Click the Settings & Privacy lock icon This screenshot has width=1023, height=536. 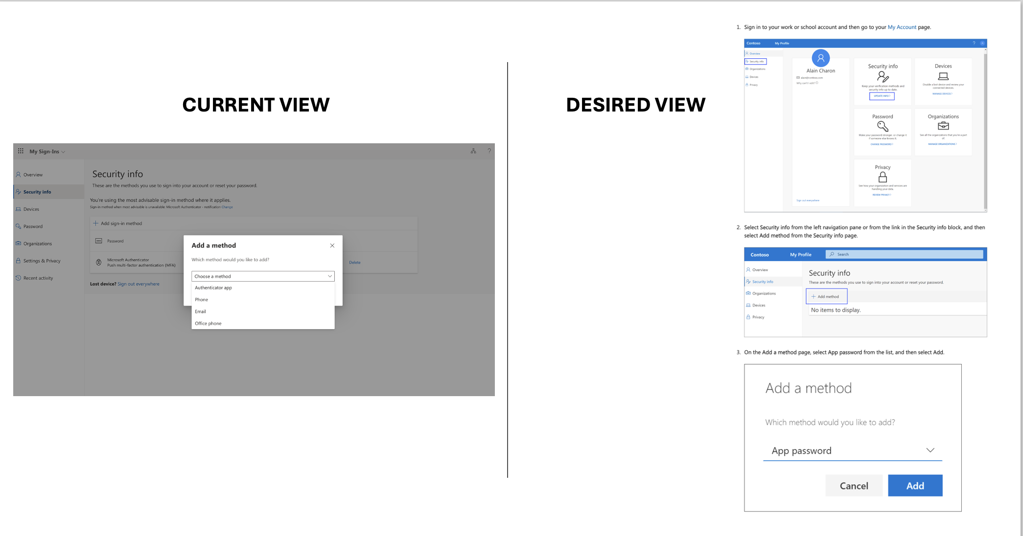pos(19,261)
